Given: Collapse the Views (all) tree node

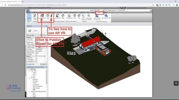Looking at the screenshot, I should point(27,69).
